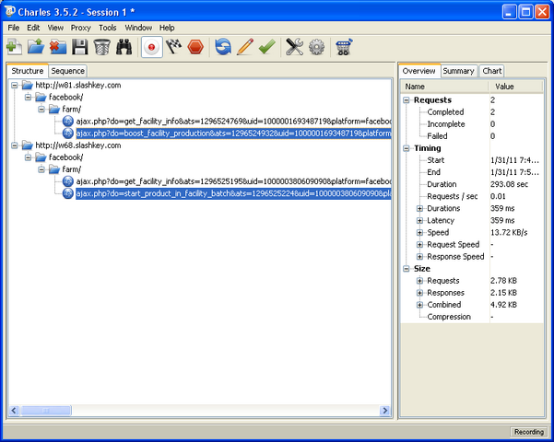Expand the Combined size row
The width and height of the screenshot is (554, 442).
[419, 305]
